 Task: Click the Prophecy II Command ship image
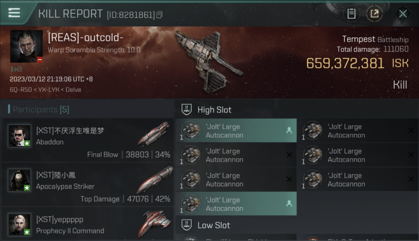155,224
